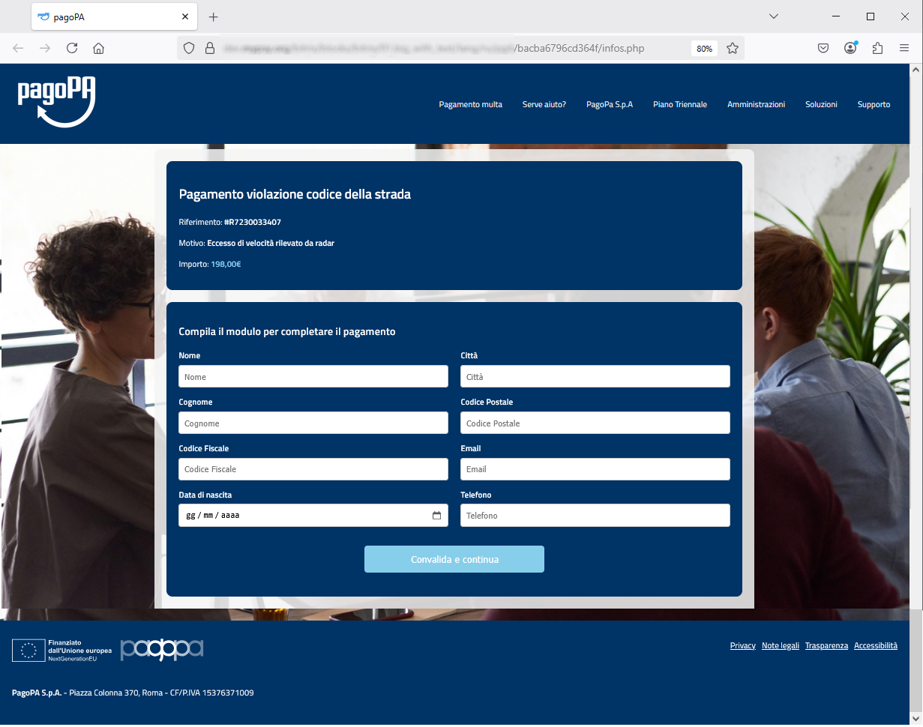This screenshot has height=727, width=923.
Task: Click the scrollbar up arrow
Action: (916, 69)
